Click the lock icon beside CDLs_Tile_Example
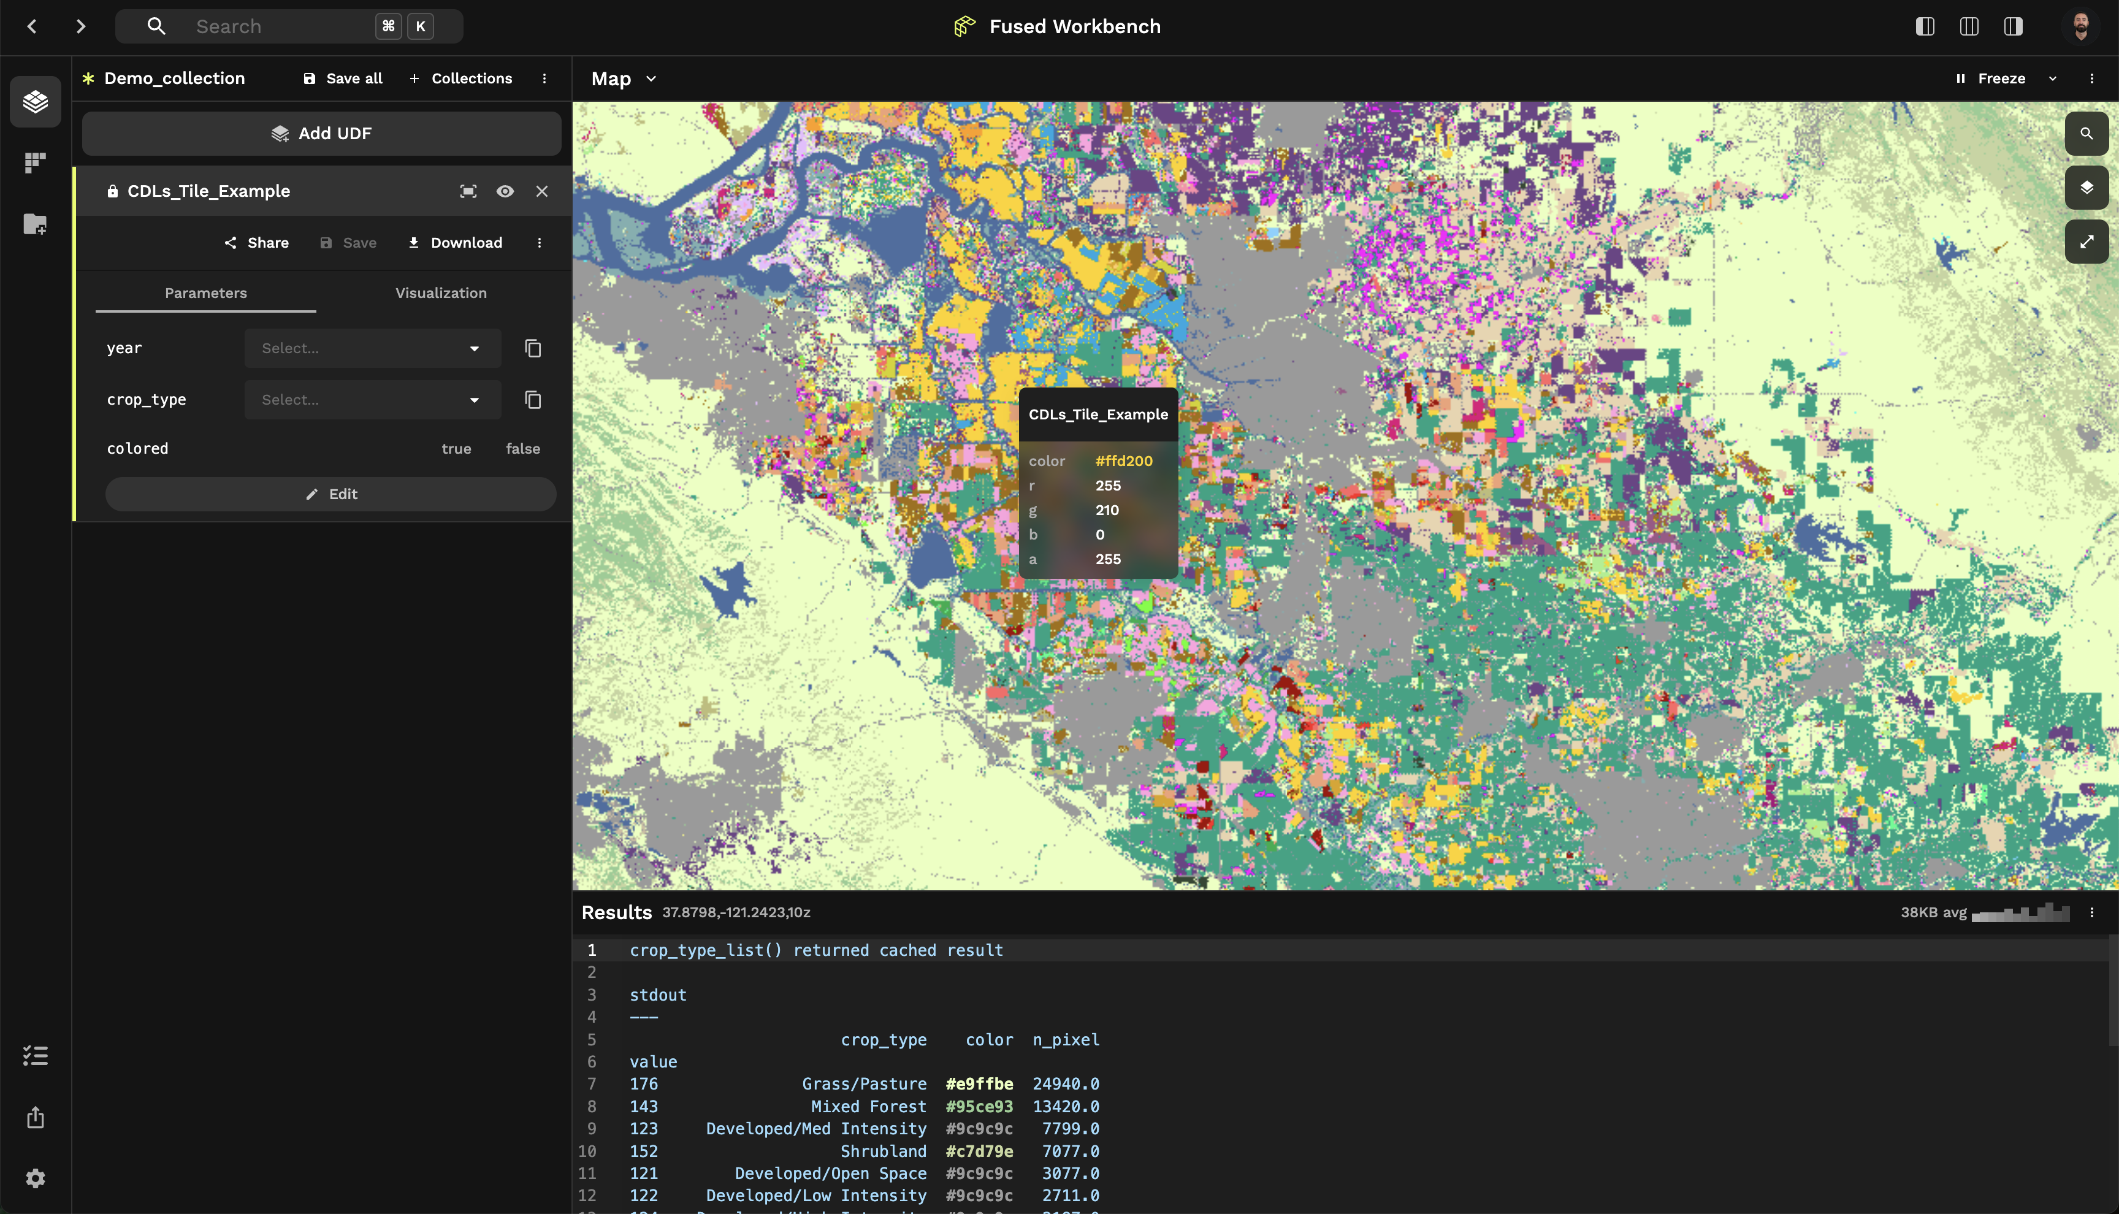2119x1214 pixels. coord(113,192)
